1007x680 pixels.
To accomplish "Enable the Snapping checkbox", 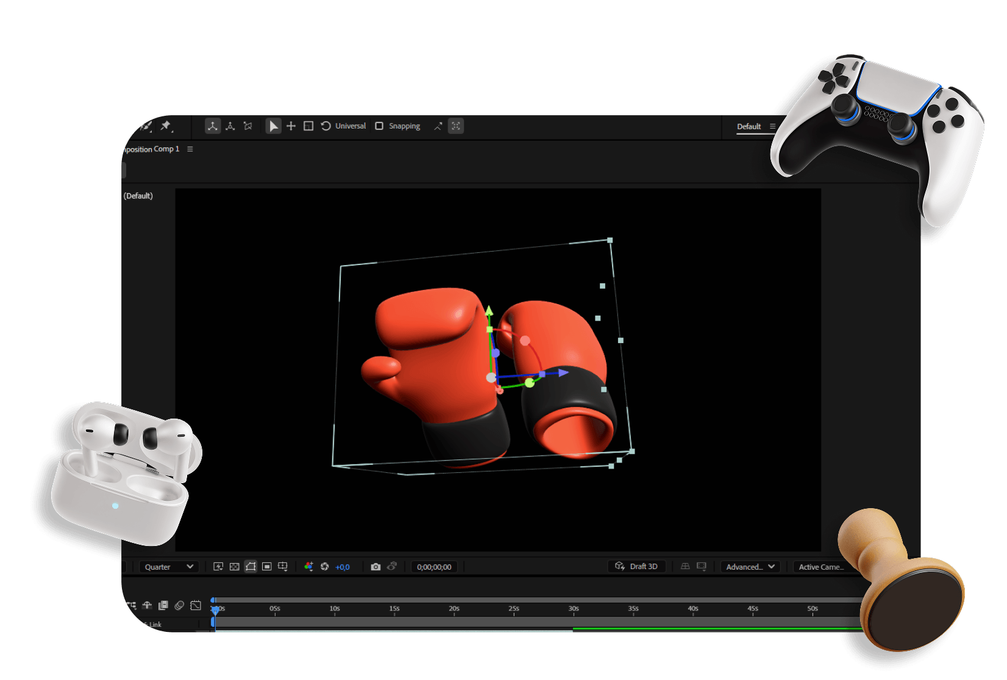I will click(x=379, y=126).
